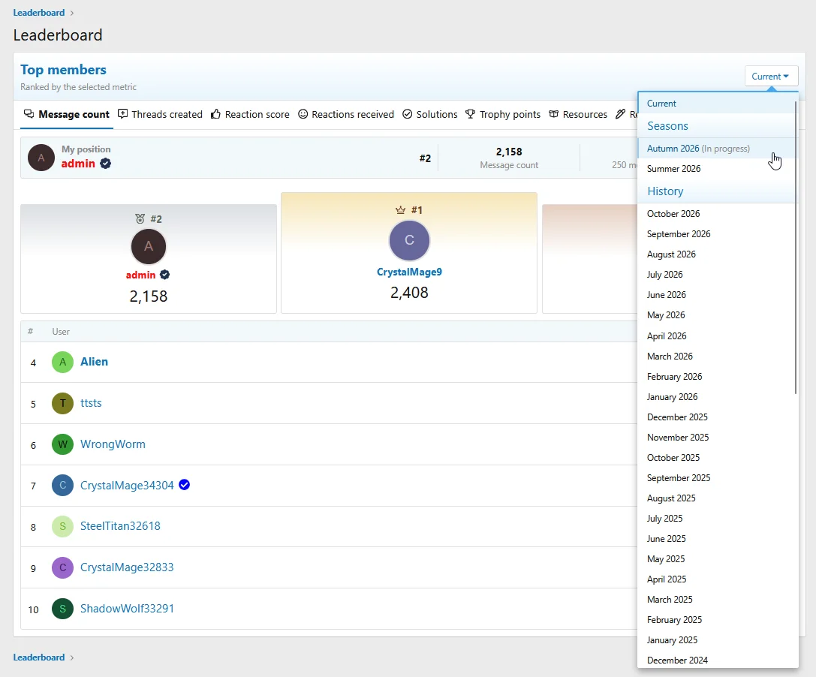Click admin's avatar in #2 podium
The height and width of the screenshot is (677, 816).
point(149,246)
